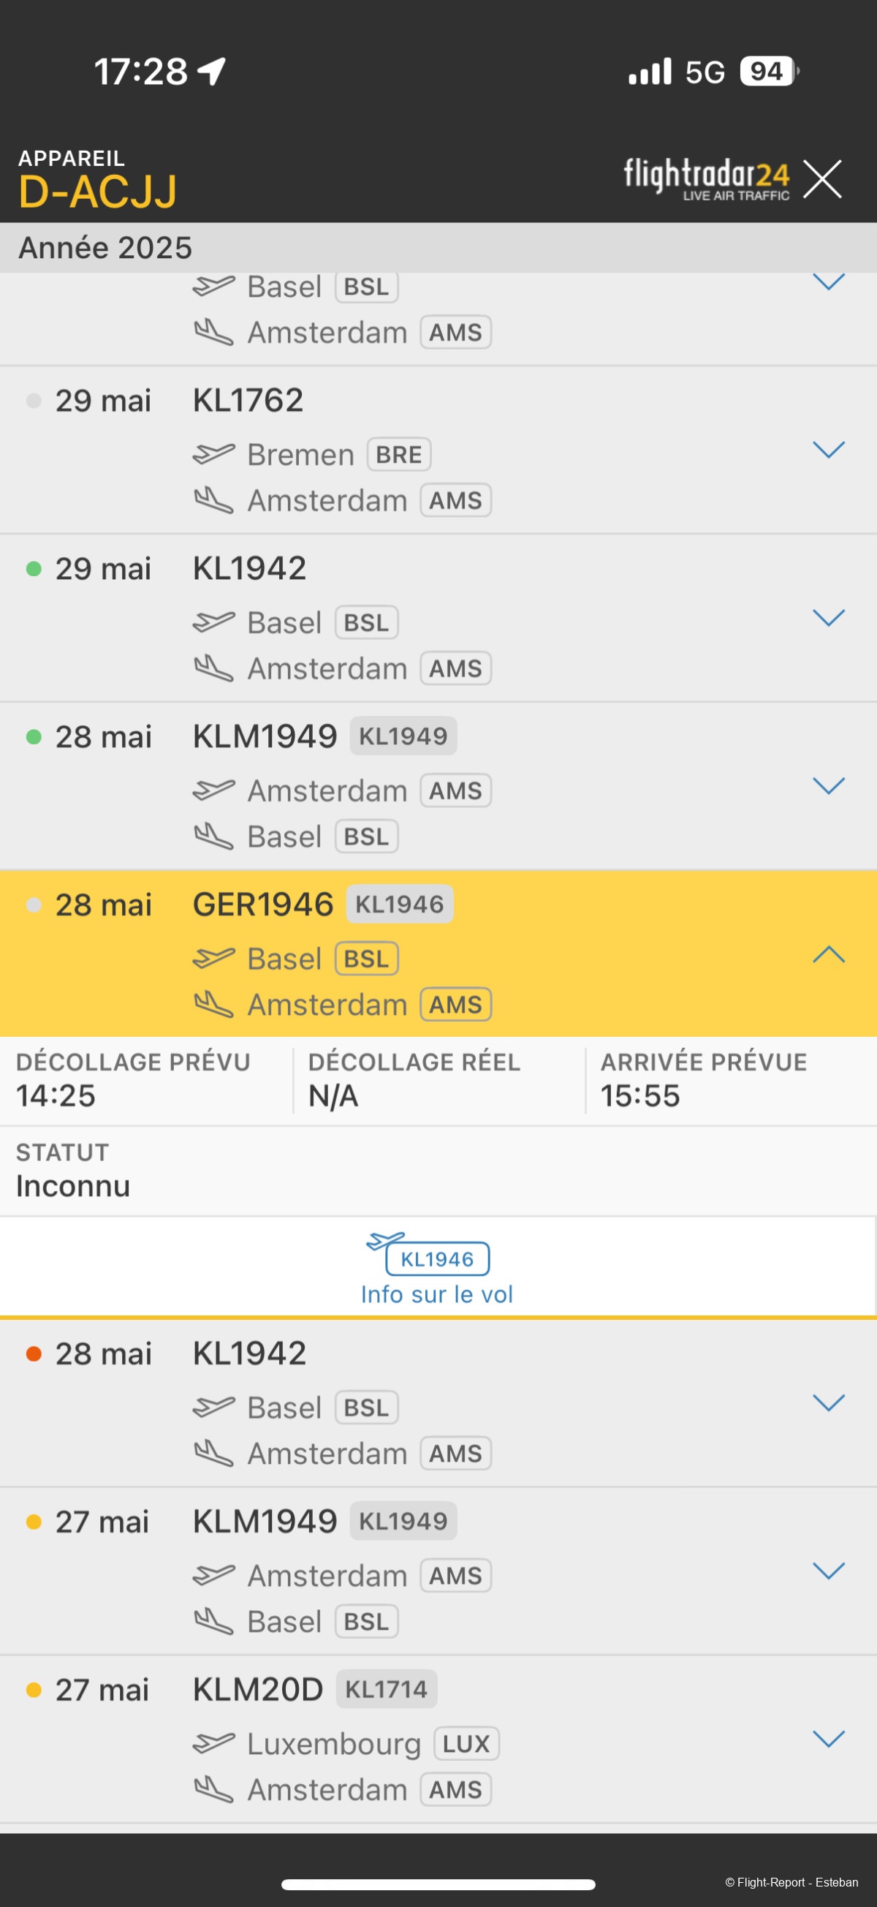Expand the KL1762 Bremen flight details
Viewport: 877px width, 1907px height.
[x=828, y=450]
